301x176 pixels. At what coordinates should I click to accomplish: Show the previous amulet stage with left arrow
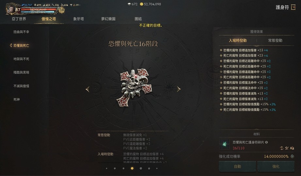pyautogui.click(x=87, y=89)
